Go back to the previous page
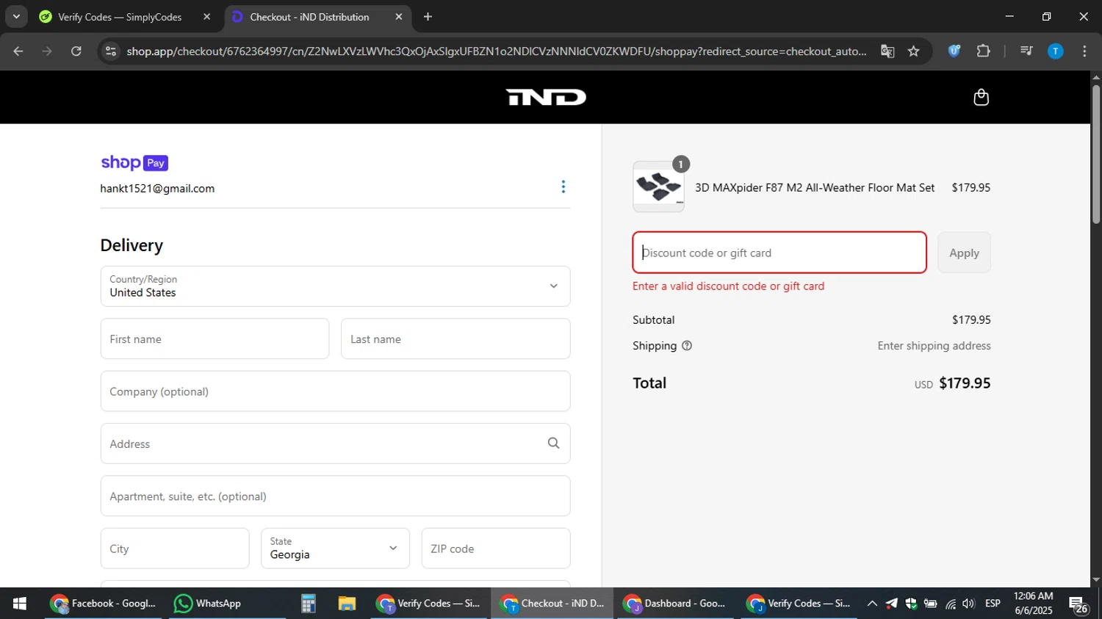Screen dimensions: 1102x619 click(x=18, y=51)
